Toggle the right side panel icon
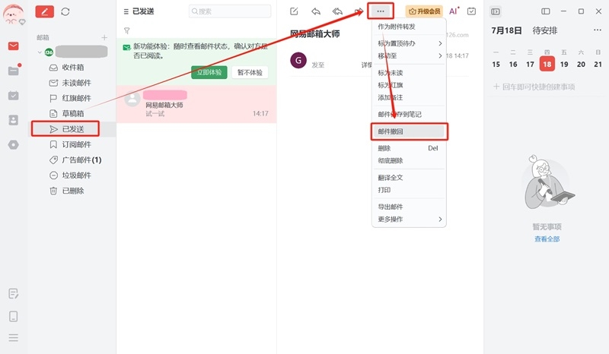This screenshot has height=354, width=609. coord(496,11)
